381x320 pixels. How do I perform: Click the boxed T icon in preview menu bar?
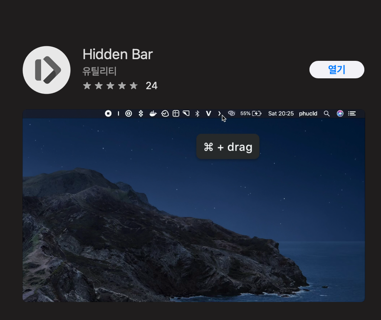tap(176, 113)
